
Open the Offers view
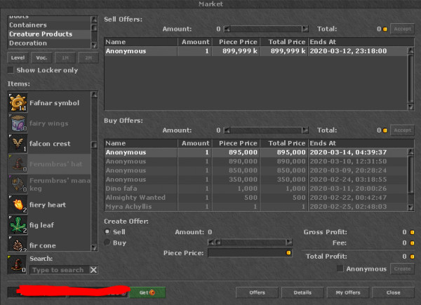point(257,292)
